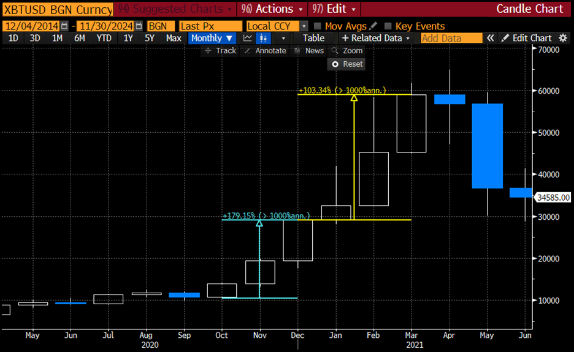This screenshot has width=574, height=352.
Task: Expand the chart type dropdown arrow
Action: 283,38
